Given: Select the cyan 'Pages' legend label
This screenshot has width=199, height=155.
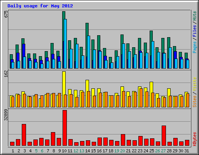Looking at the screenshot, I should pyautogui.click(x=195, y=47).
